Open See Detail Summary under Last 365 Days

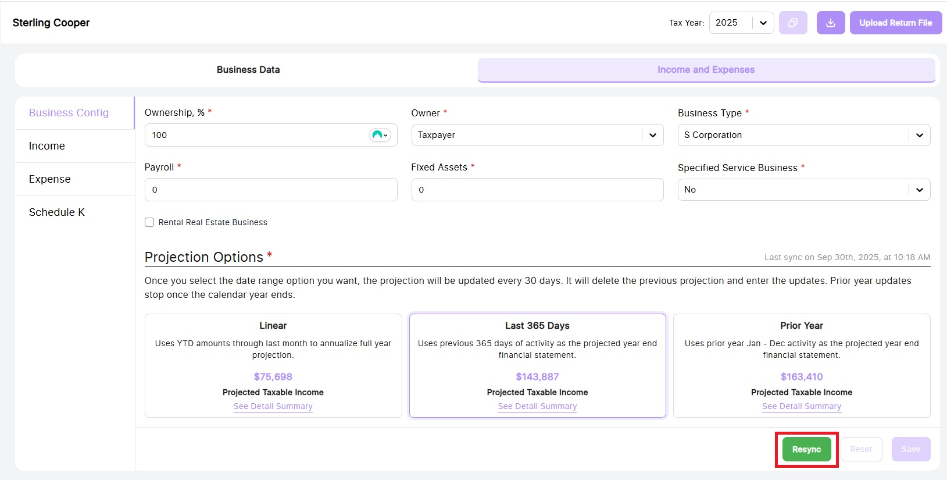pyautogui.click(x=537, y=406)
